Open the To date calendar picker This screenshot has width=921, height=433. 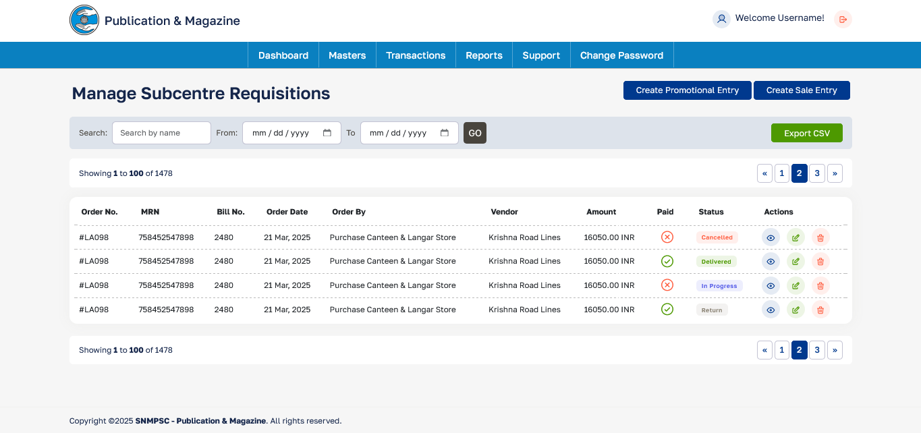coord(445,133)
